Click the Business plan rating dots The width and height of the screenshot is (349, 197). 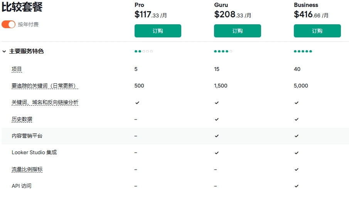click(x=303, y=51)
